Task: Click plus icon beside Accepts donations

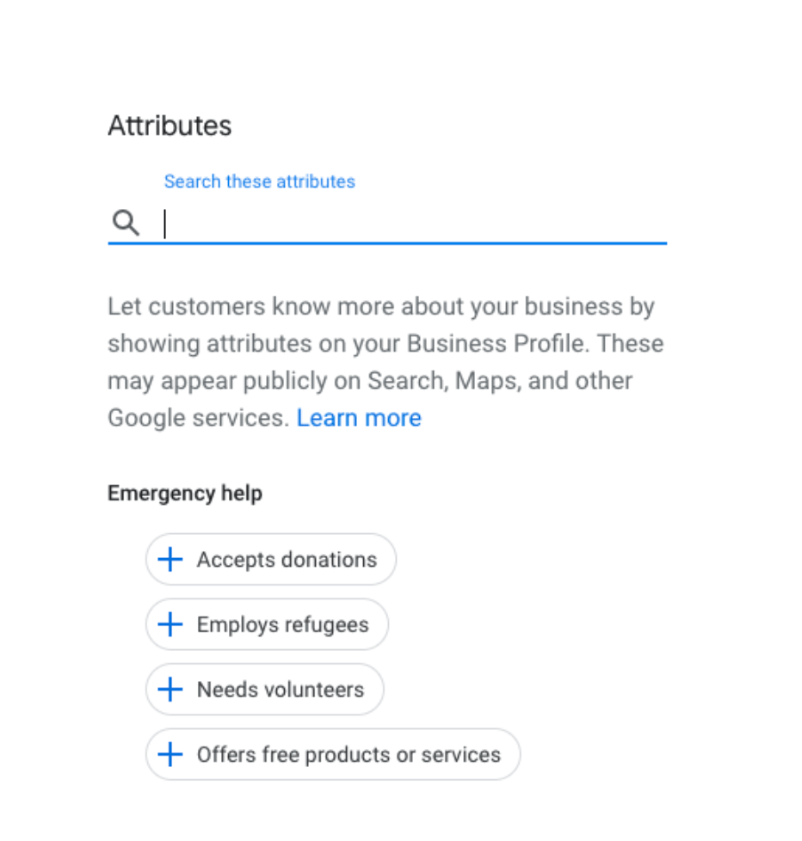Action: tap(170, 560)
